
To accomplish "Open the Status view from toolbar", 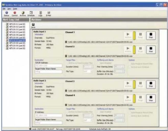I will point(6,14).
